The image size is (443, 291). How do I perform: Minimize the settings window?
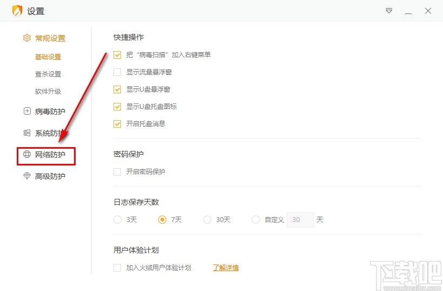(x=408, y=11)
